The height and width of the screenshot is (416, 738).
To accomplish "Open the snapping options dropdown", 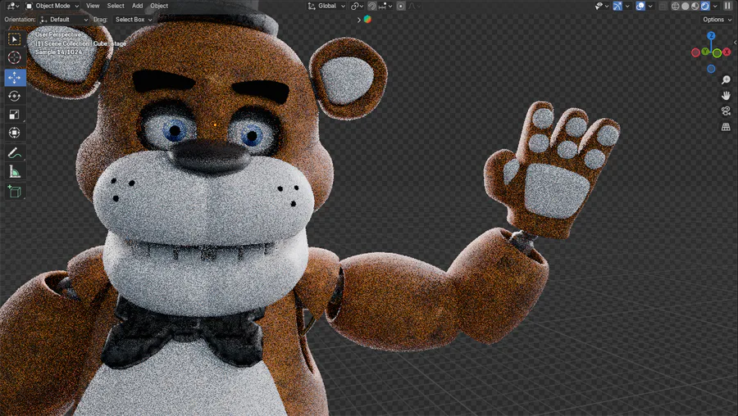I will tap(385, 6).
